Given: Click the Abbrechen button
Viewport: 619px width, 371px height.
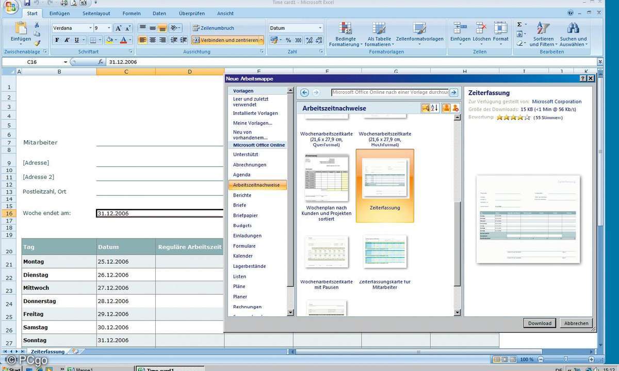Looking at the screenshot, I should point(576,323).
